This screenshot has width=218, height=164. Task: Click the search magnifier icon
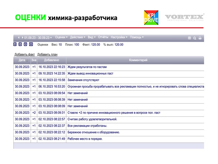[x=195, y=38]
